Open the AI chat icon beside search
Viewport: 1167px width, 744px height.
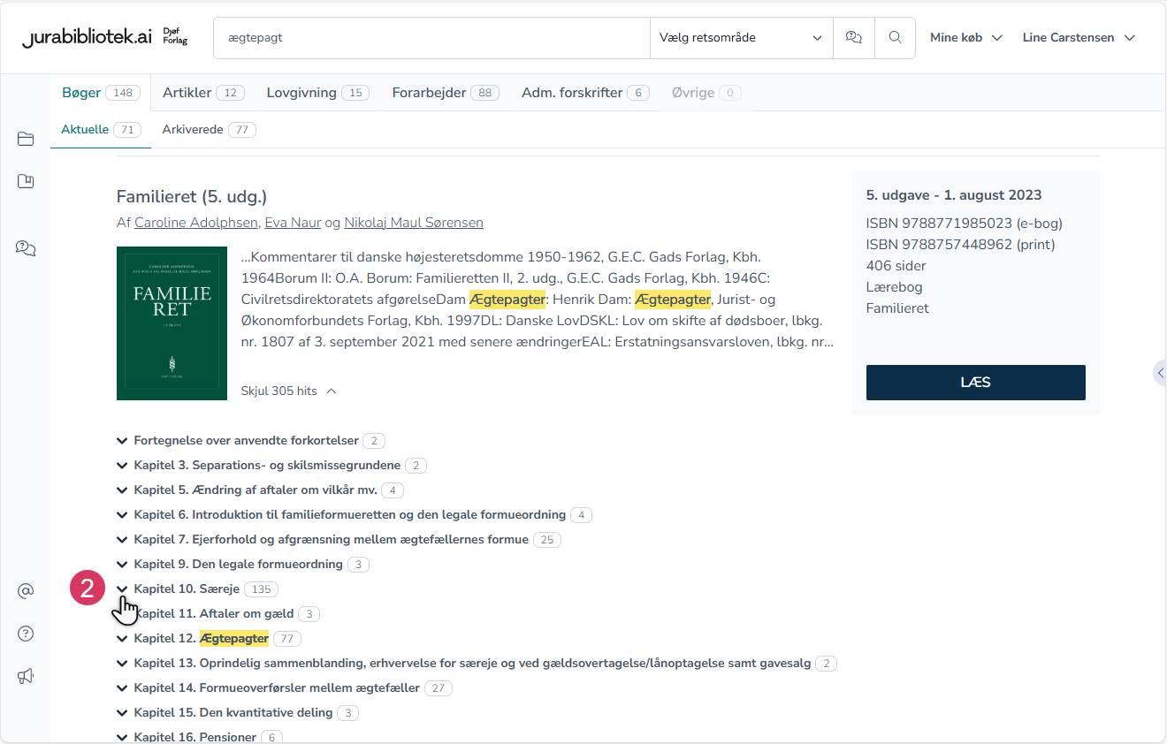point(853,37)
